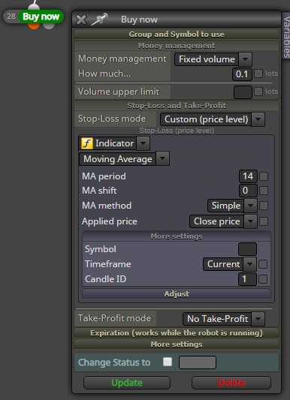Click the yellow function icon beside Indicator
Viewport: 290px width, 400px height.
tap(87, 143)
